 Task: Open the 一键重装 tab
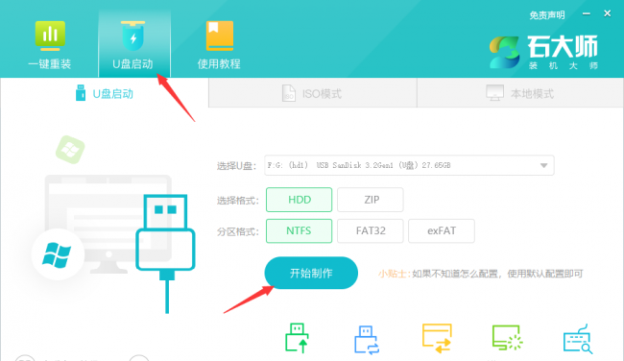click(50, 45)
